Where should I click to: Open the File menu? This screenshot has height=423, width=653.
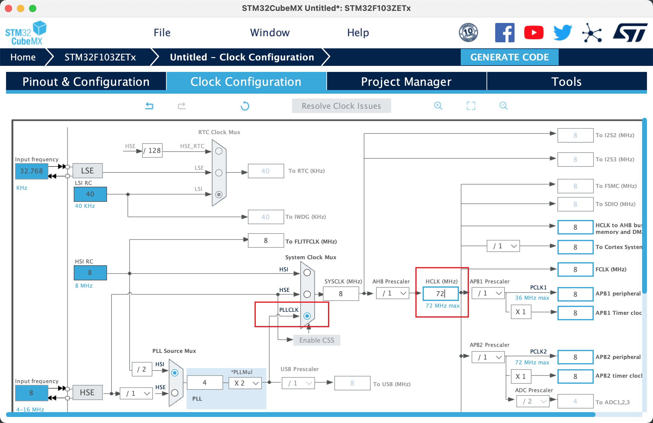pos(162,33)
